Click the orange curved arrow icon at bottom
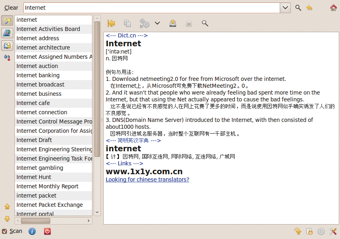 tap(298, 231)
